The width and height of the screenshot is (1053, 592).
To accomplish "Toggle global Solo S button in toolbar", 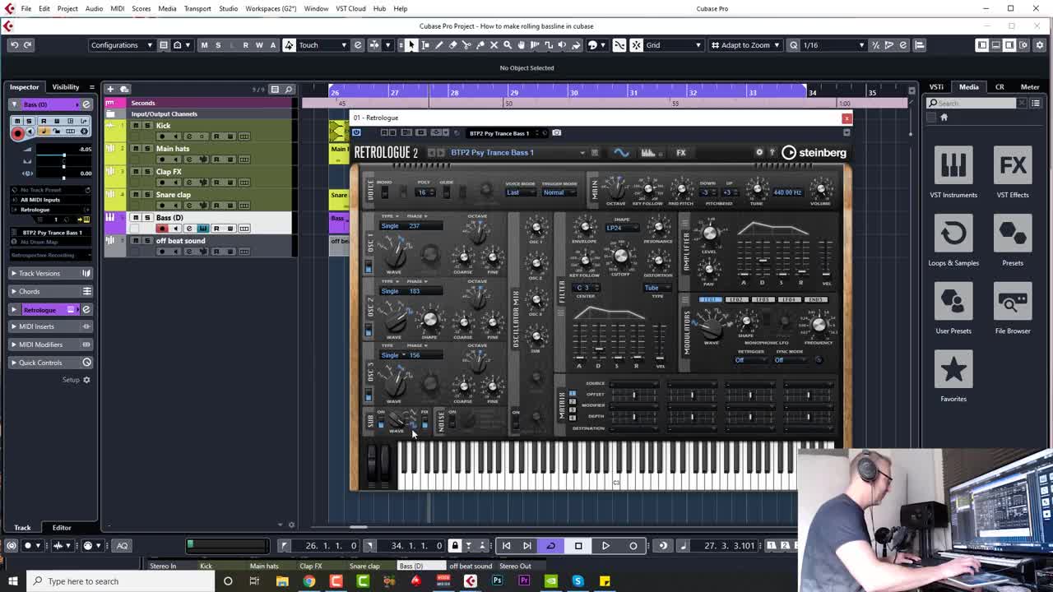I will (x=218, y=45).
